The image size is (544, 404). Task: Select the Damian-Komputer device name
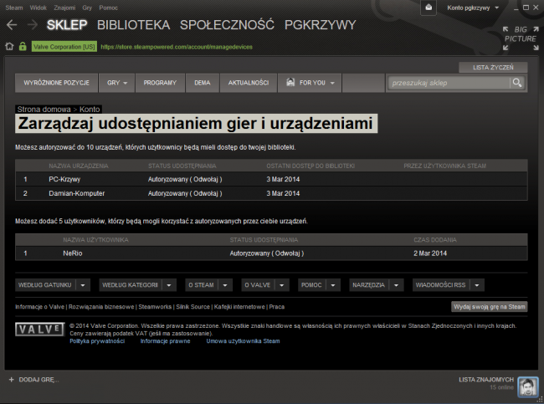[x=77, y=193]
